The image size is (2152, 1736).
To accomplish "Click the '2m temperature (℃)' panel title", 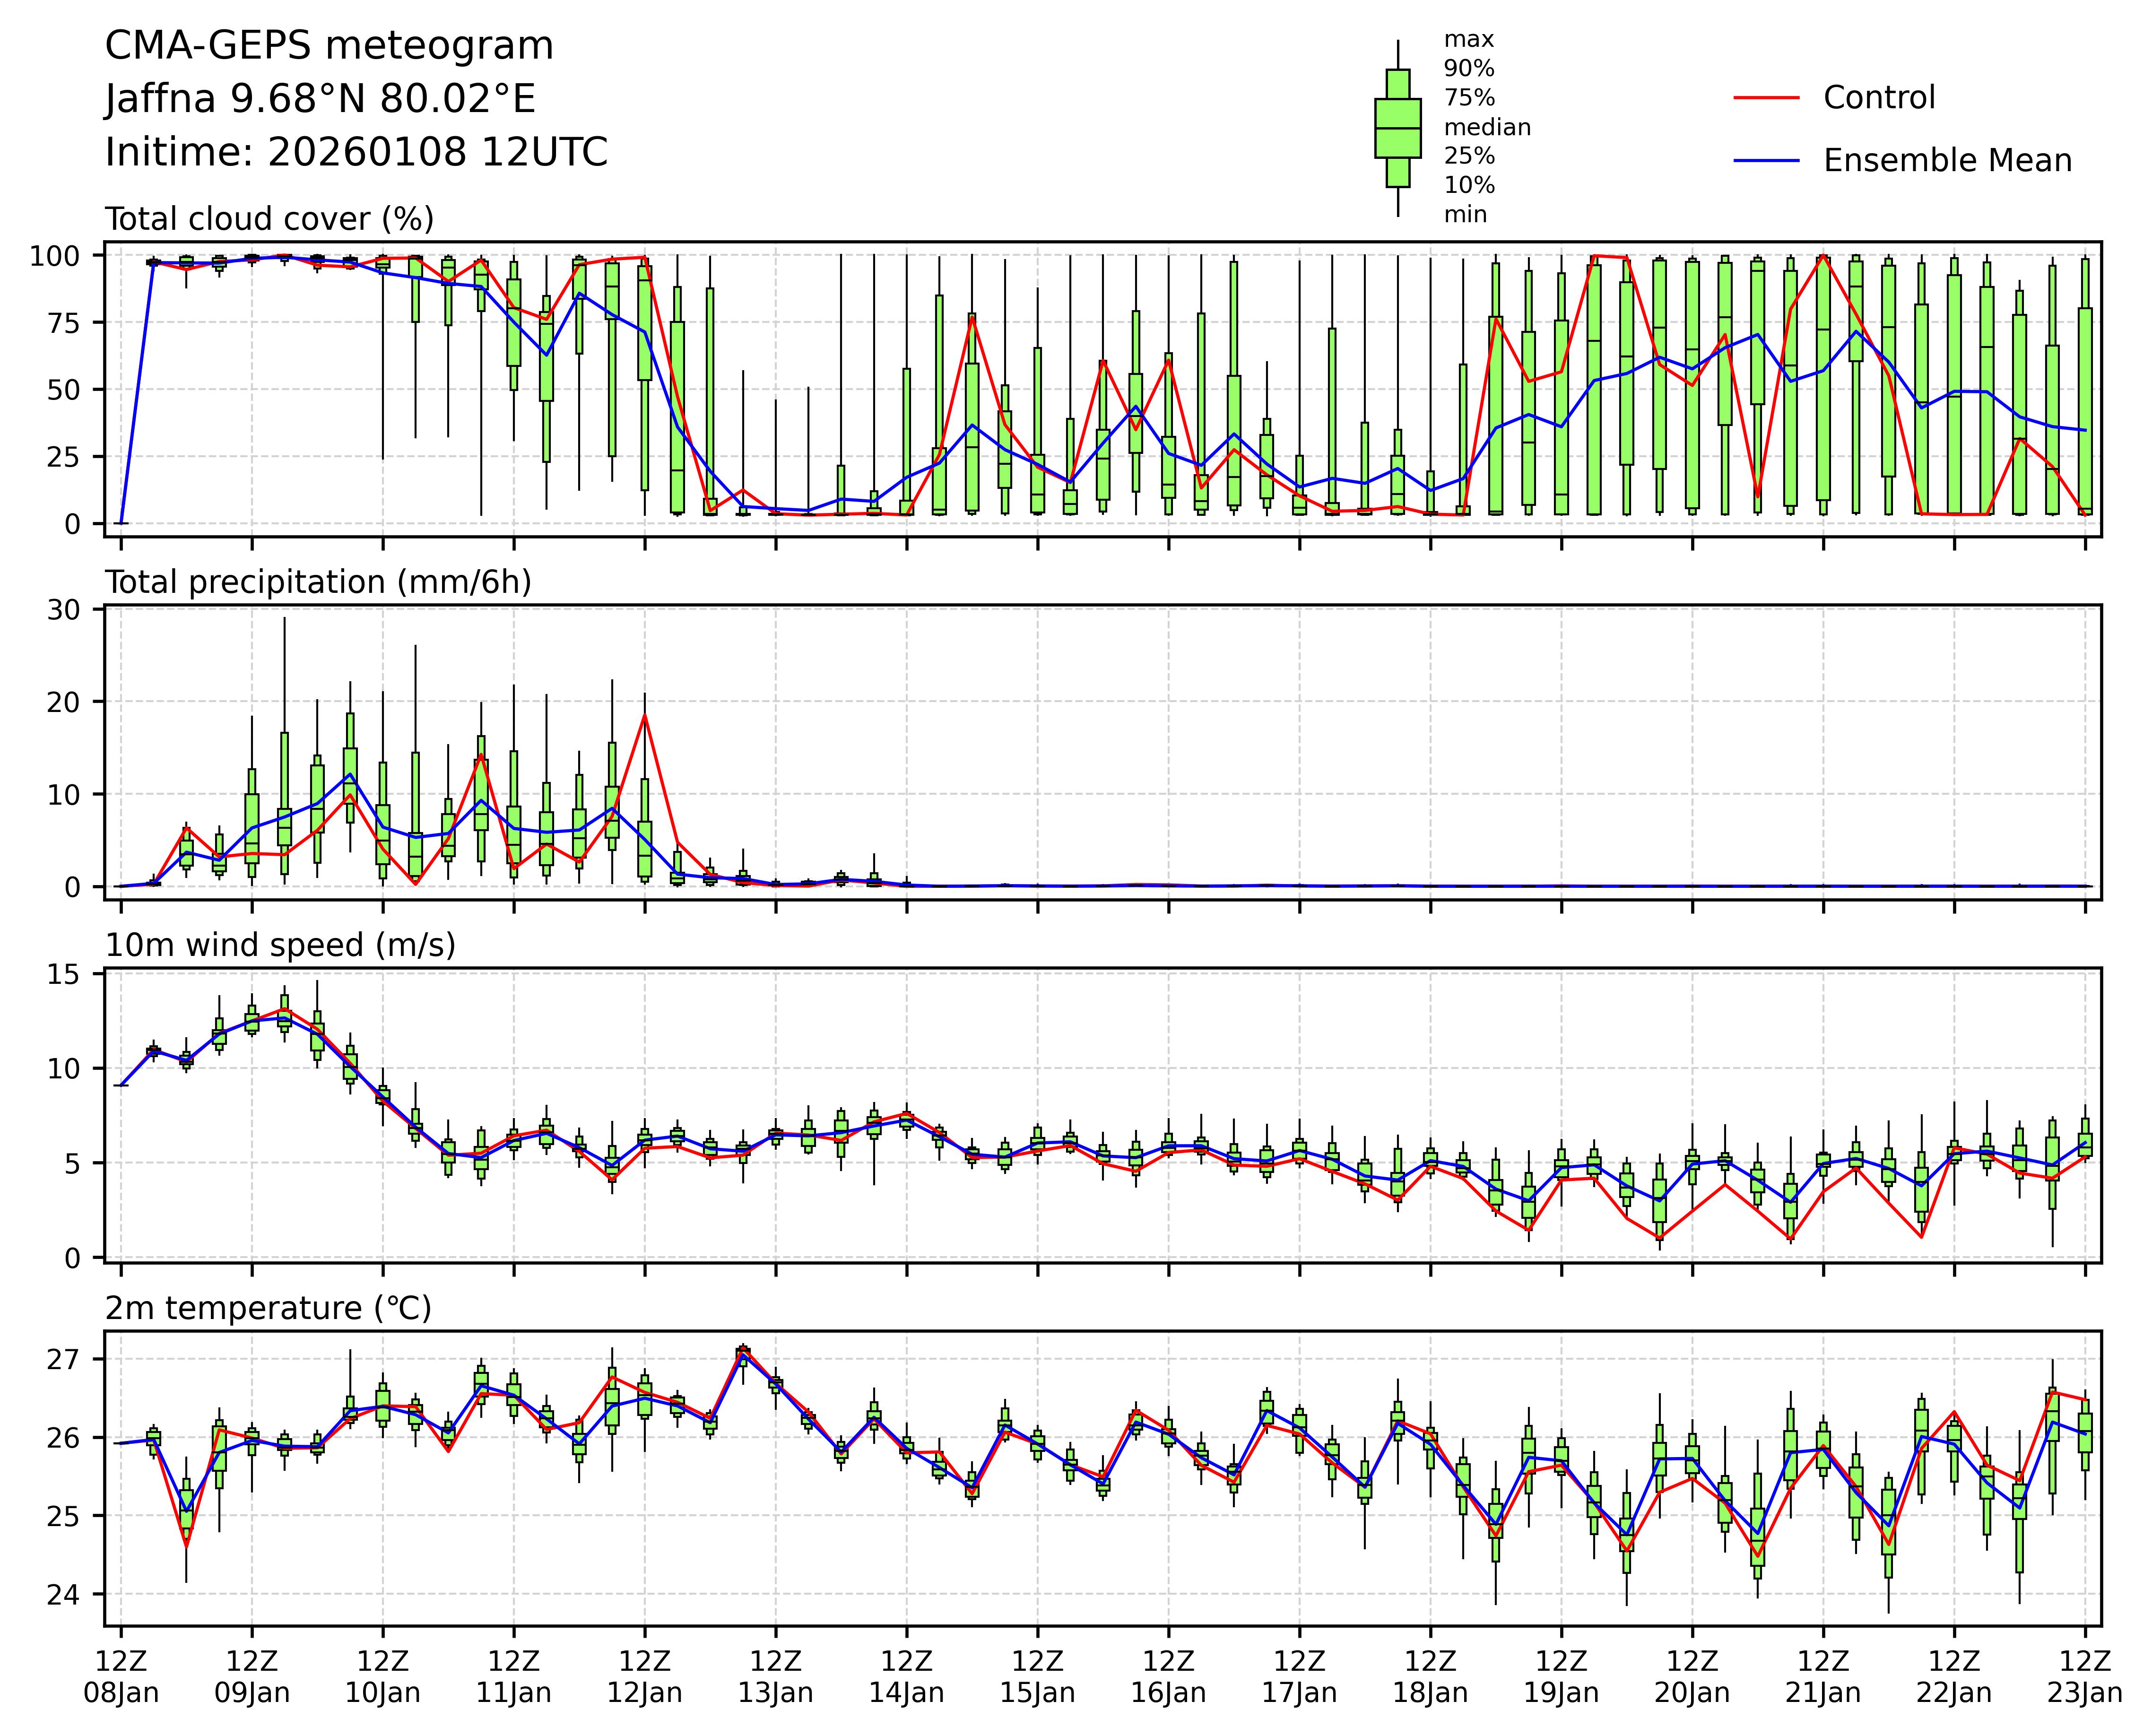I will click(x=268, y=1308).
